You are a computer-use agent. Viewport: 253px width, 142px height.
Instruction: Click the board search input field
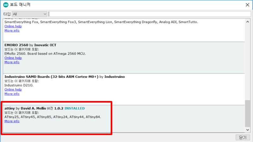pyautogui.click(x=150, y=14)
